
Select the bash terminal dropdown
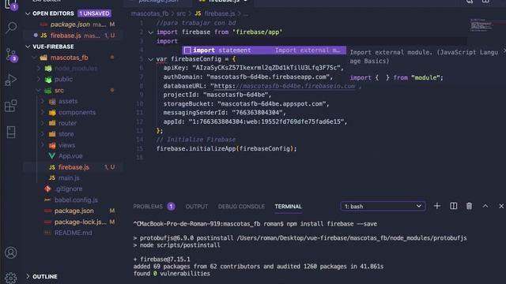(383, 206)
